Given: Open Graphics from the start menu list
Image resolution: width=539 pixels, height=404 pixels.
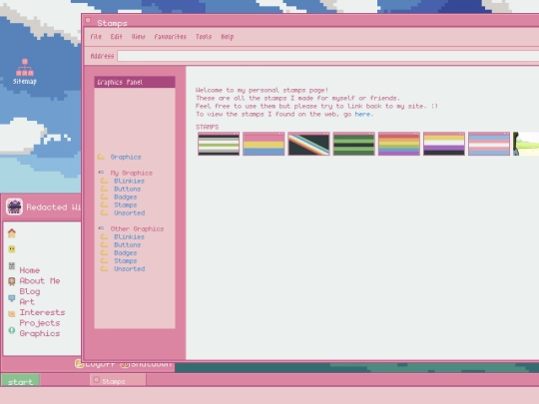Looking at the screenshot, I should coord(40,333).
